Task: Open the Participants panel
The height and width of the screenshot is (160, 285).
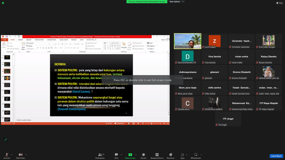Action: click(x=100, y=156)
